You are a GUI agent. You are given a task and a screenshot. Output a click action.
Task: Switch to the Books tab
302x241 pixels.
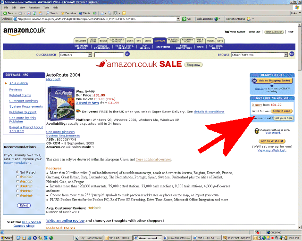point(103,41)
